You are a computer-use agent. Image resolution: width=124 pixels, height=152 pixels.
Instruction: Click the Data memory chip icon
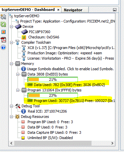(x=24, y=74)
